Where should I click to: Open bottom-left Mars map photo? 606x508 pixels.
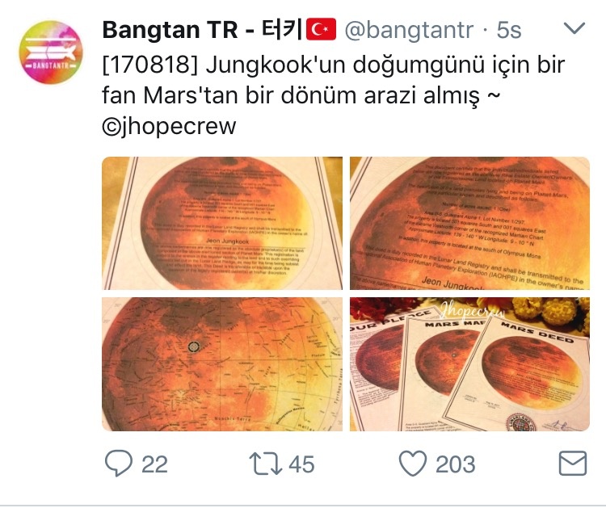tap(222, 364)
